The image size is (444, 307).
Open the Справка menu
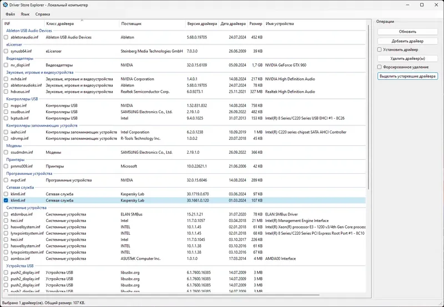click(x=43, y=14)
